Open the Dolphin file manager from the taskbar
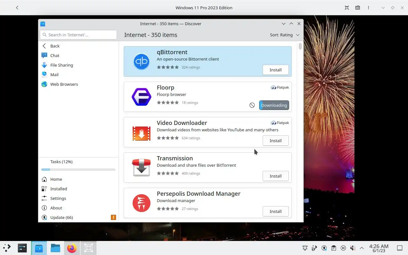Screen dimensions: 408x255 (55, 248)
